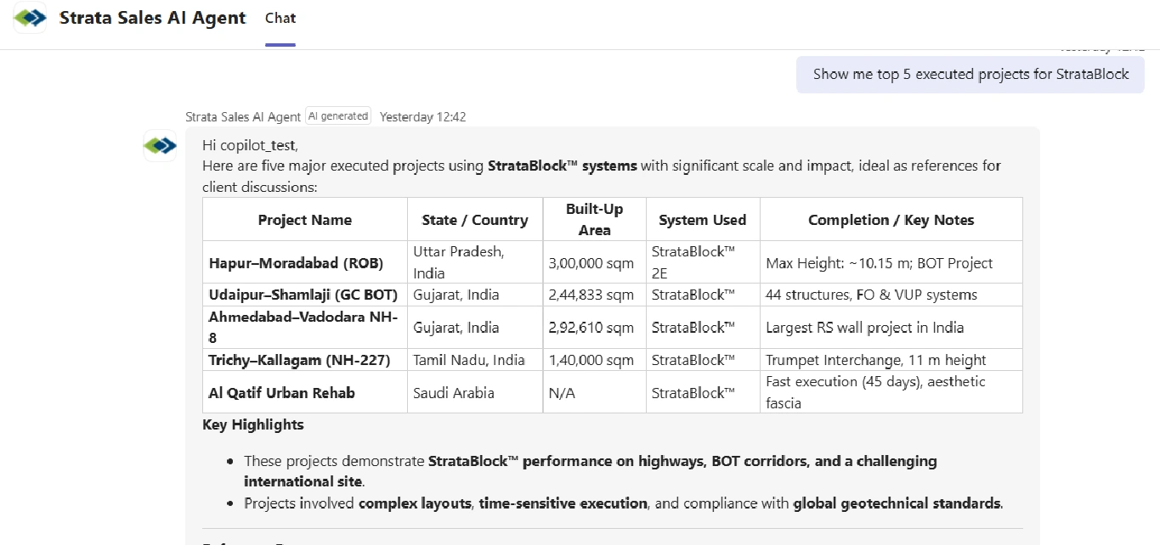Open the Chat tab

tap(280, 18)
